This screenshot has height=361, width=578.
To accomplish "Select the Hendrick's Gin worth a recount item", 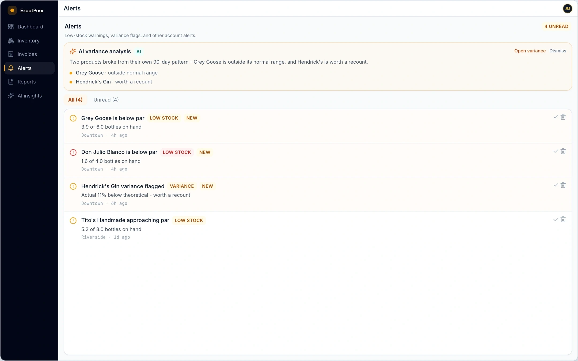I will 111,82.
